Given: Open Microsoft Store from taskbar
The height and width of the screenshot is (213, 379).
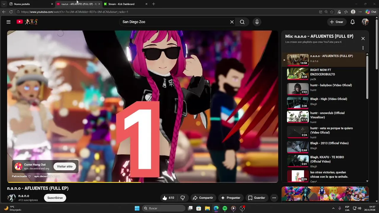Looking at the screenshot, I should pyautogui.click(x=199, y=208).
